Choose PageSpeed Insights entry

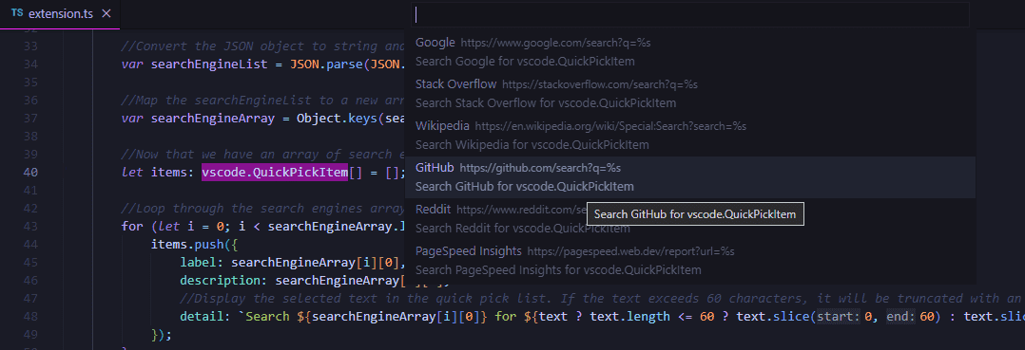tap(690, 261)
